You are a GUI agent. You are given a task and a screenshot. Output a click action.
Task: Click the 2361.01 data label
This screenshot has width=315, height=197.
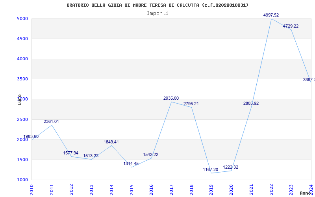(x=51, y=121)
